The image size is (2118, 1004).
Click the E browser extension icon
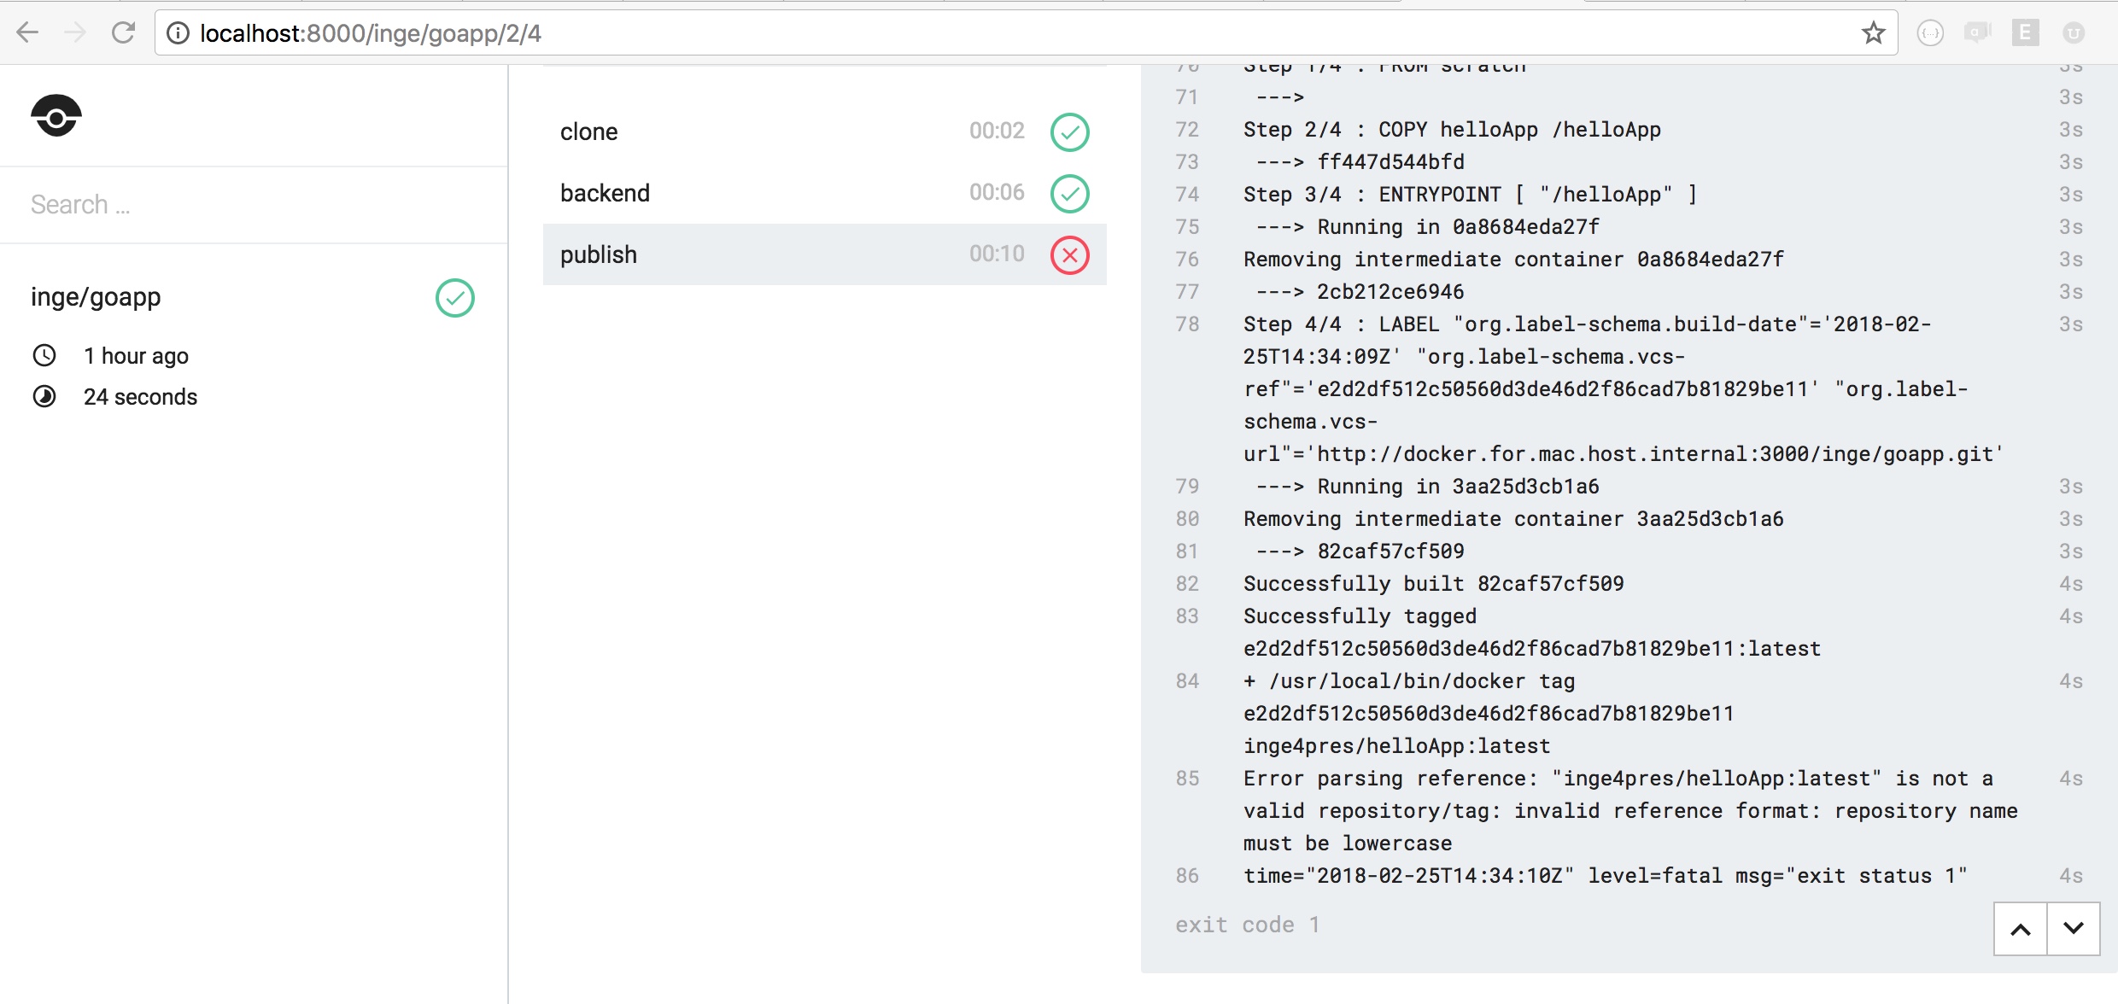(x=2025, y=33)
